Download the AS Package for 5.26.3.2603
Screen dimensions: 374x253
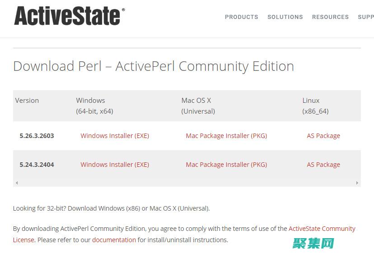(323, 136)
